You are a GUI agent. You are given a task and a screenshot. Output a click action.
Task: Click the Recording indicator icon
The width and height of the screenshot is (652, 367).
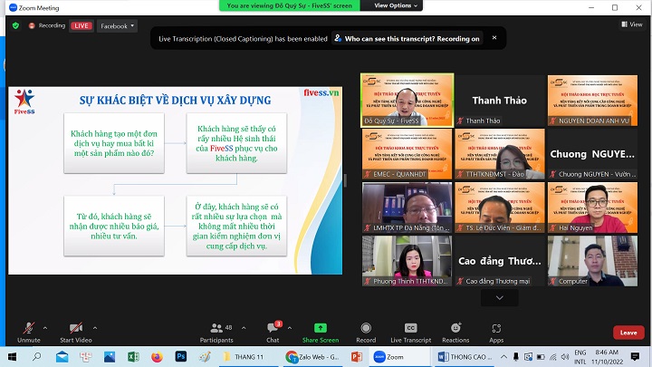(x=32, y=25)
